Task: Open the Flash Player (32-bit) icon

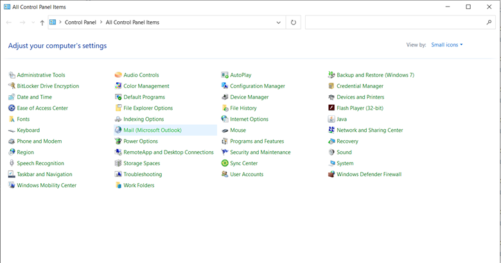Action: (x=331, y=108)
